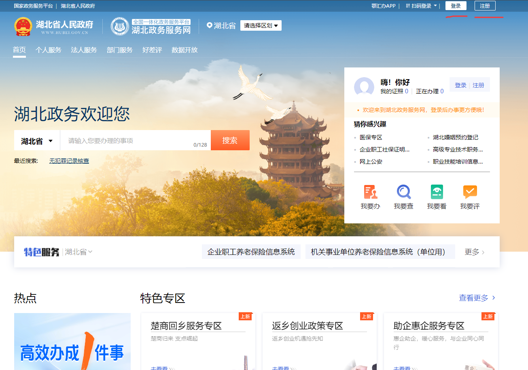Click the 登录 button in the top bar

click(456, 6)
